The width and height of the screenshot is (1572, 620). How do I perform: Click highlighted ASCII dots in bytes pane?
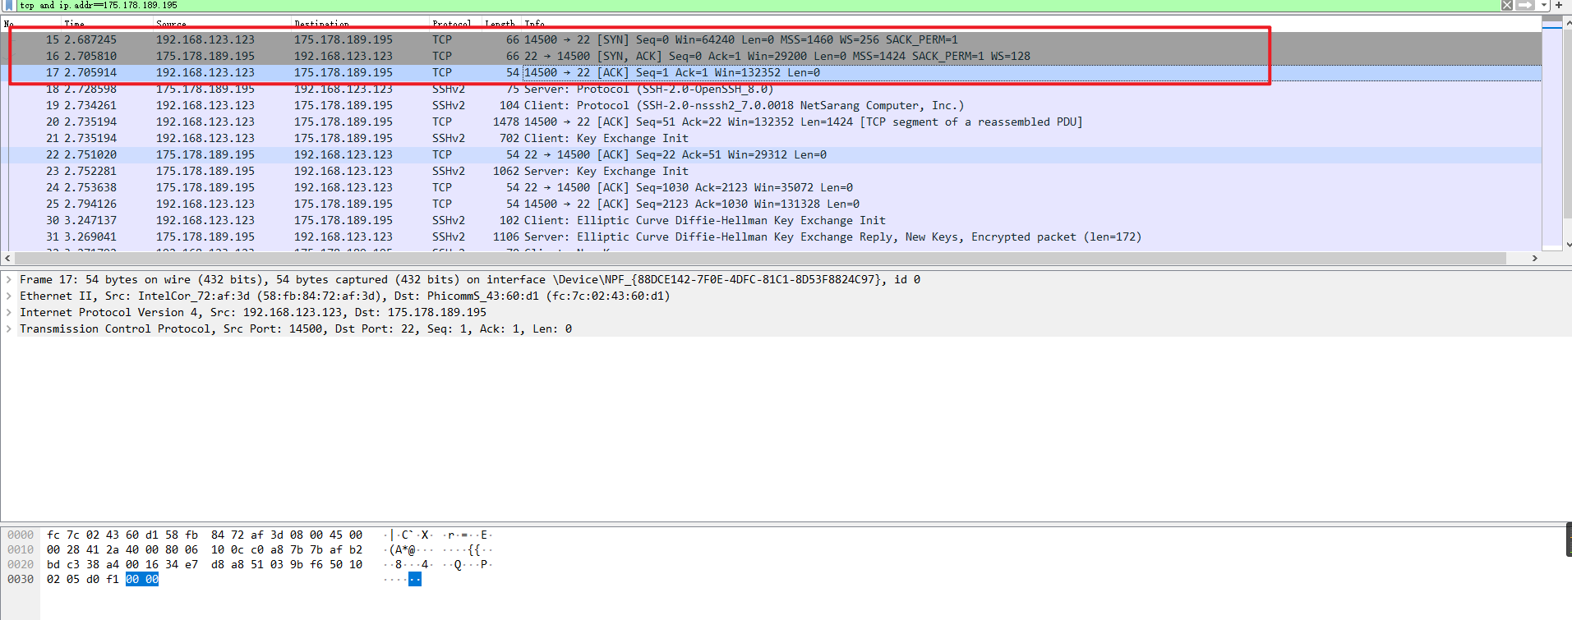[415, 579]
